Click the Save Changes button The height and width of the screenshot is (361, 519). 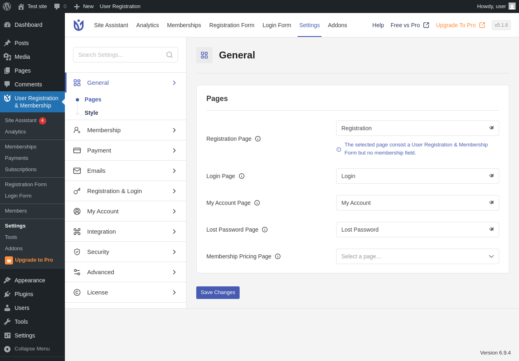click(x=218, y=292)
